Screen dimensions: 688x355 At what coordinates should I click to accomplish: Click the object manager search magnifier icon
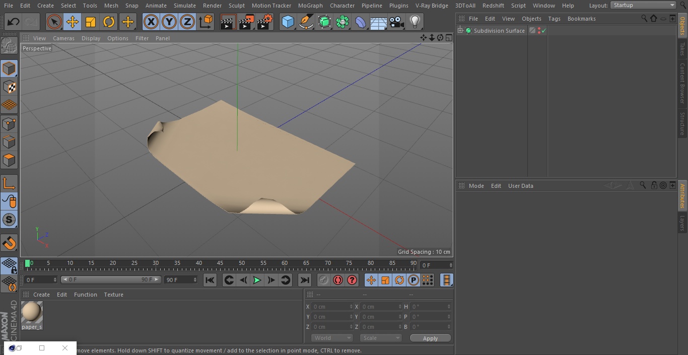pos(644,18)
